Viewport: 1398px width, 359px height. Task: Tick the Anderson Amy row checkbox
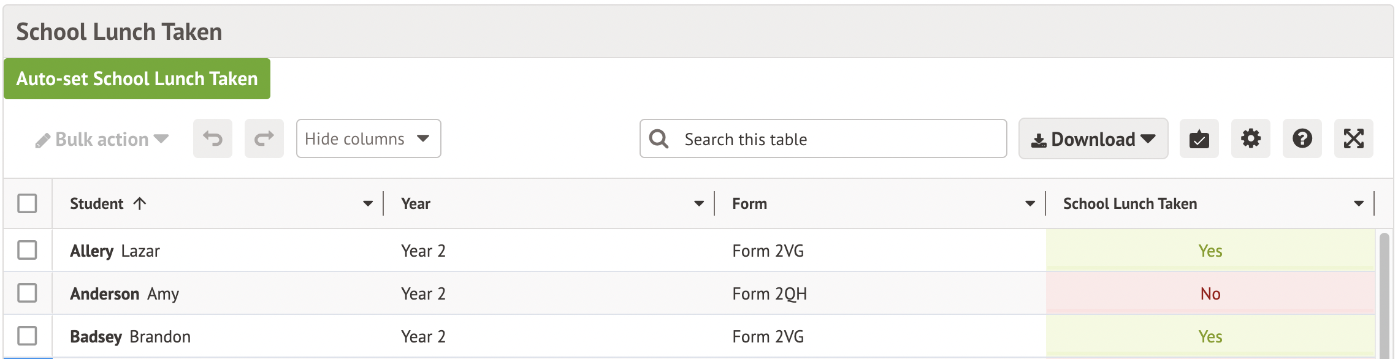pos(27,293)
